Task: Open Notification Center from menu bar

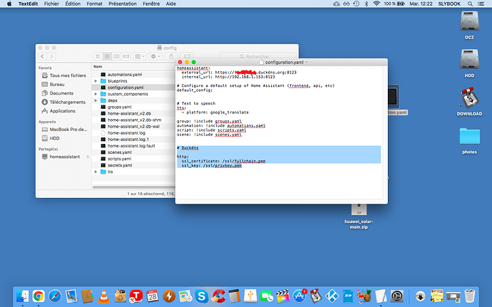Action: pos(481,4)
